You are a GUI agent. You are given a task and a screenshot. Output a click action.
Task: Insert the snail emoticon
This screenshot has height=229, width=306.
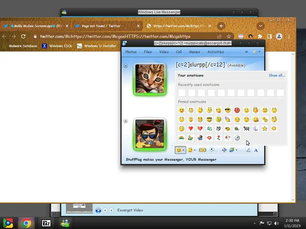[x=237, y=129]
